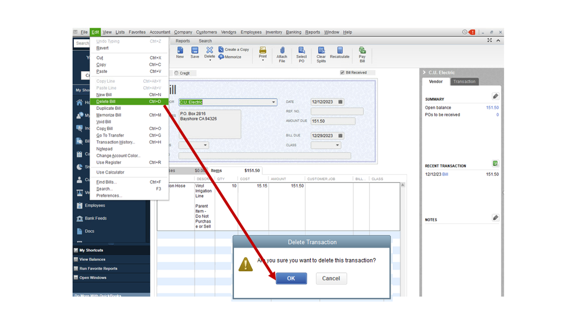Open the Reports menu in menu bar
Image resolution: width=577 pixels, height=325 pixels.
tap(312, 32)
